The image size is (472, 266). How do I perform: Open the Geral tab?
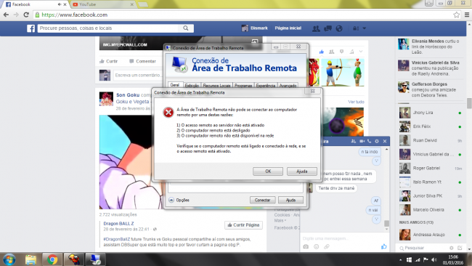(174, 85)
